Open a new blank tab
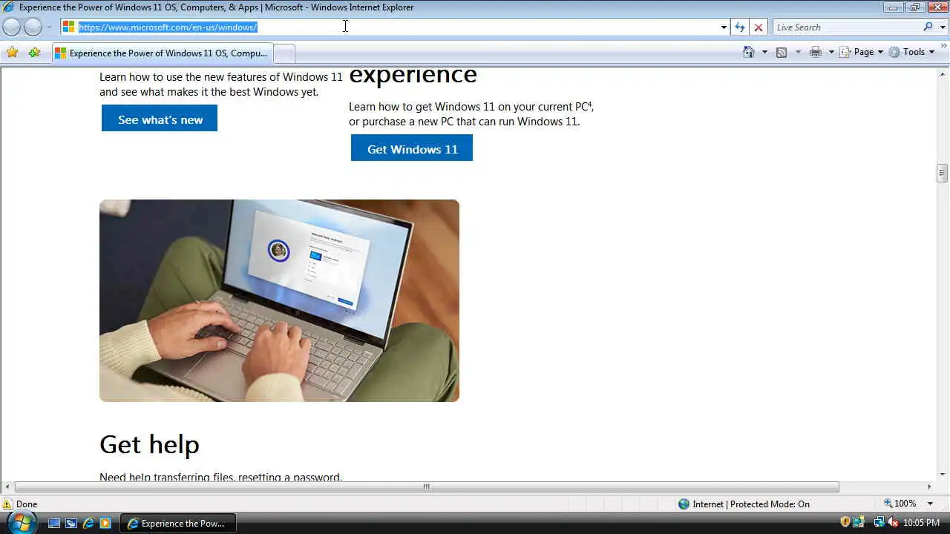 [x=284, y=53]
